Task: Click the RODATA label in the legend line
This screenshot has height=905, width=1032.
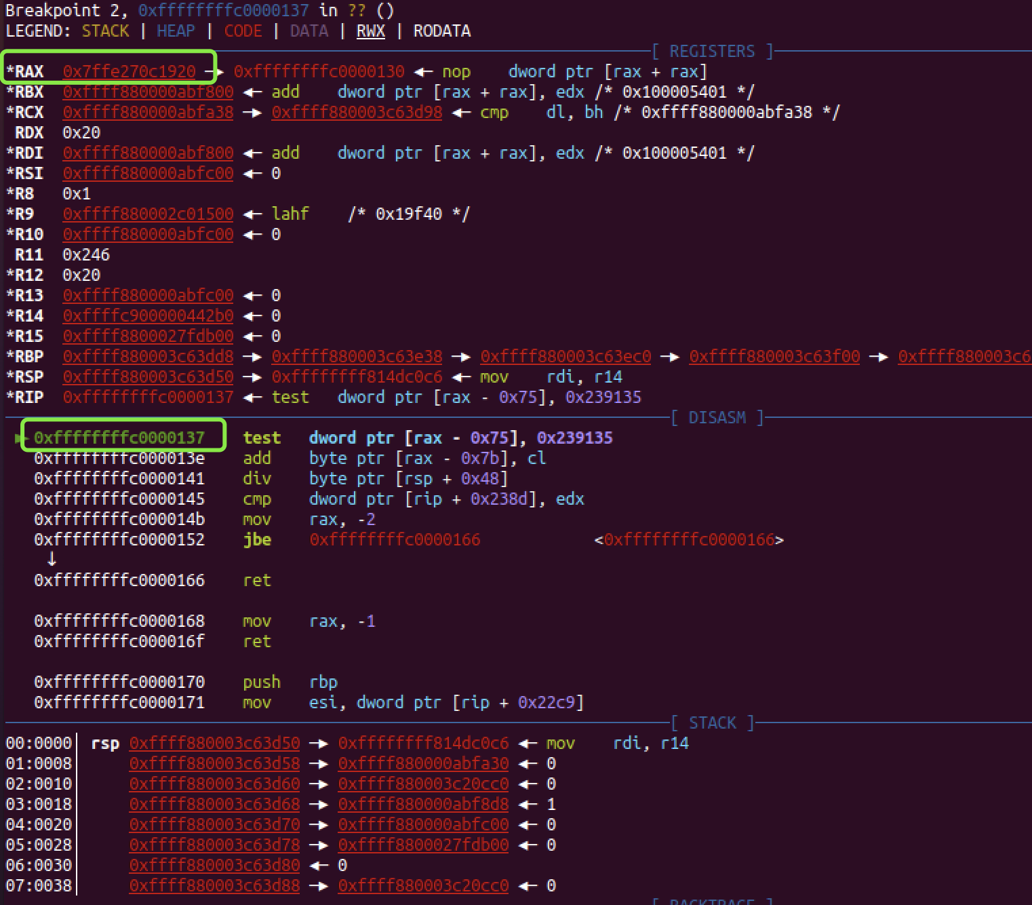Action: coord(441,31)
